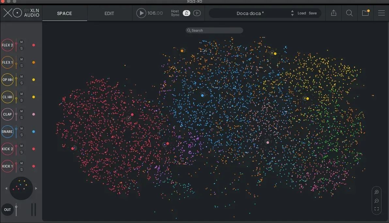Open the hamburger menu

click(x=381, y=13)
